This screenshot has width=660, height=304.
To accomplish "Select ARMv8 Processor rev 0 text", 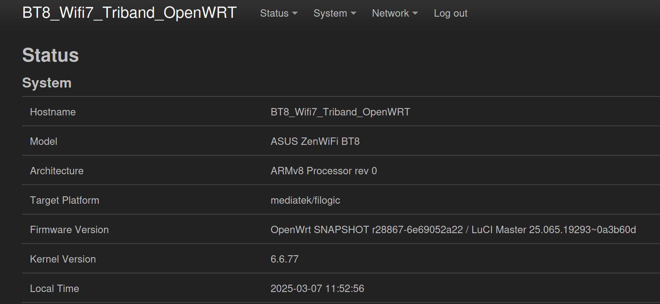I will tap(324, 171).
